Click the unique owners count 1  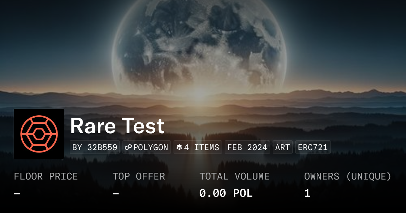click(x=307, y=193)
